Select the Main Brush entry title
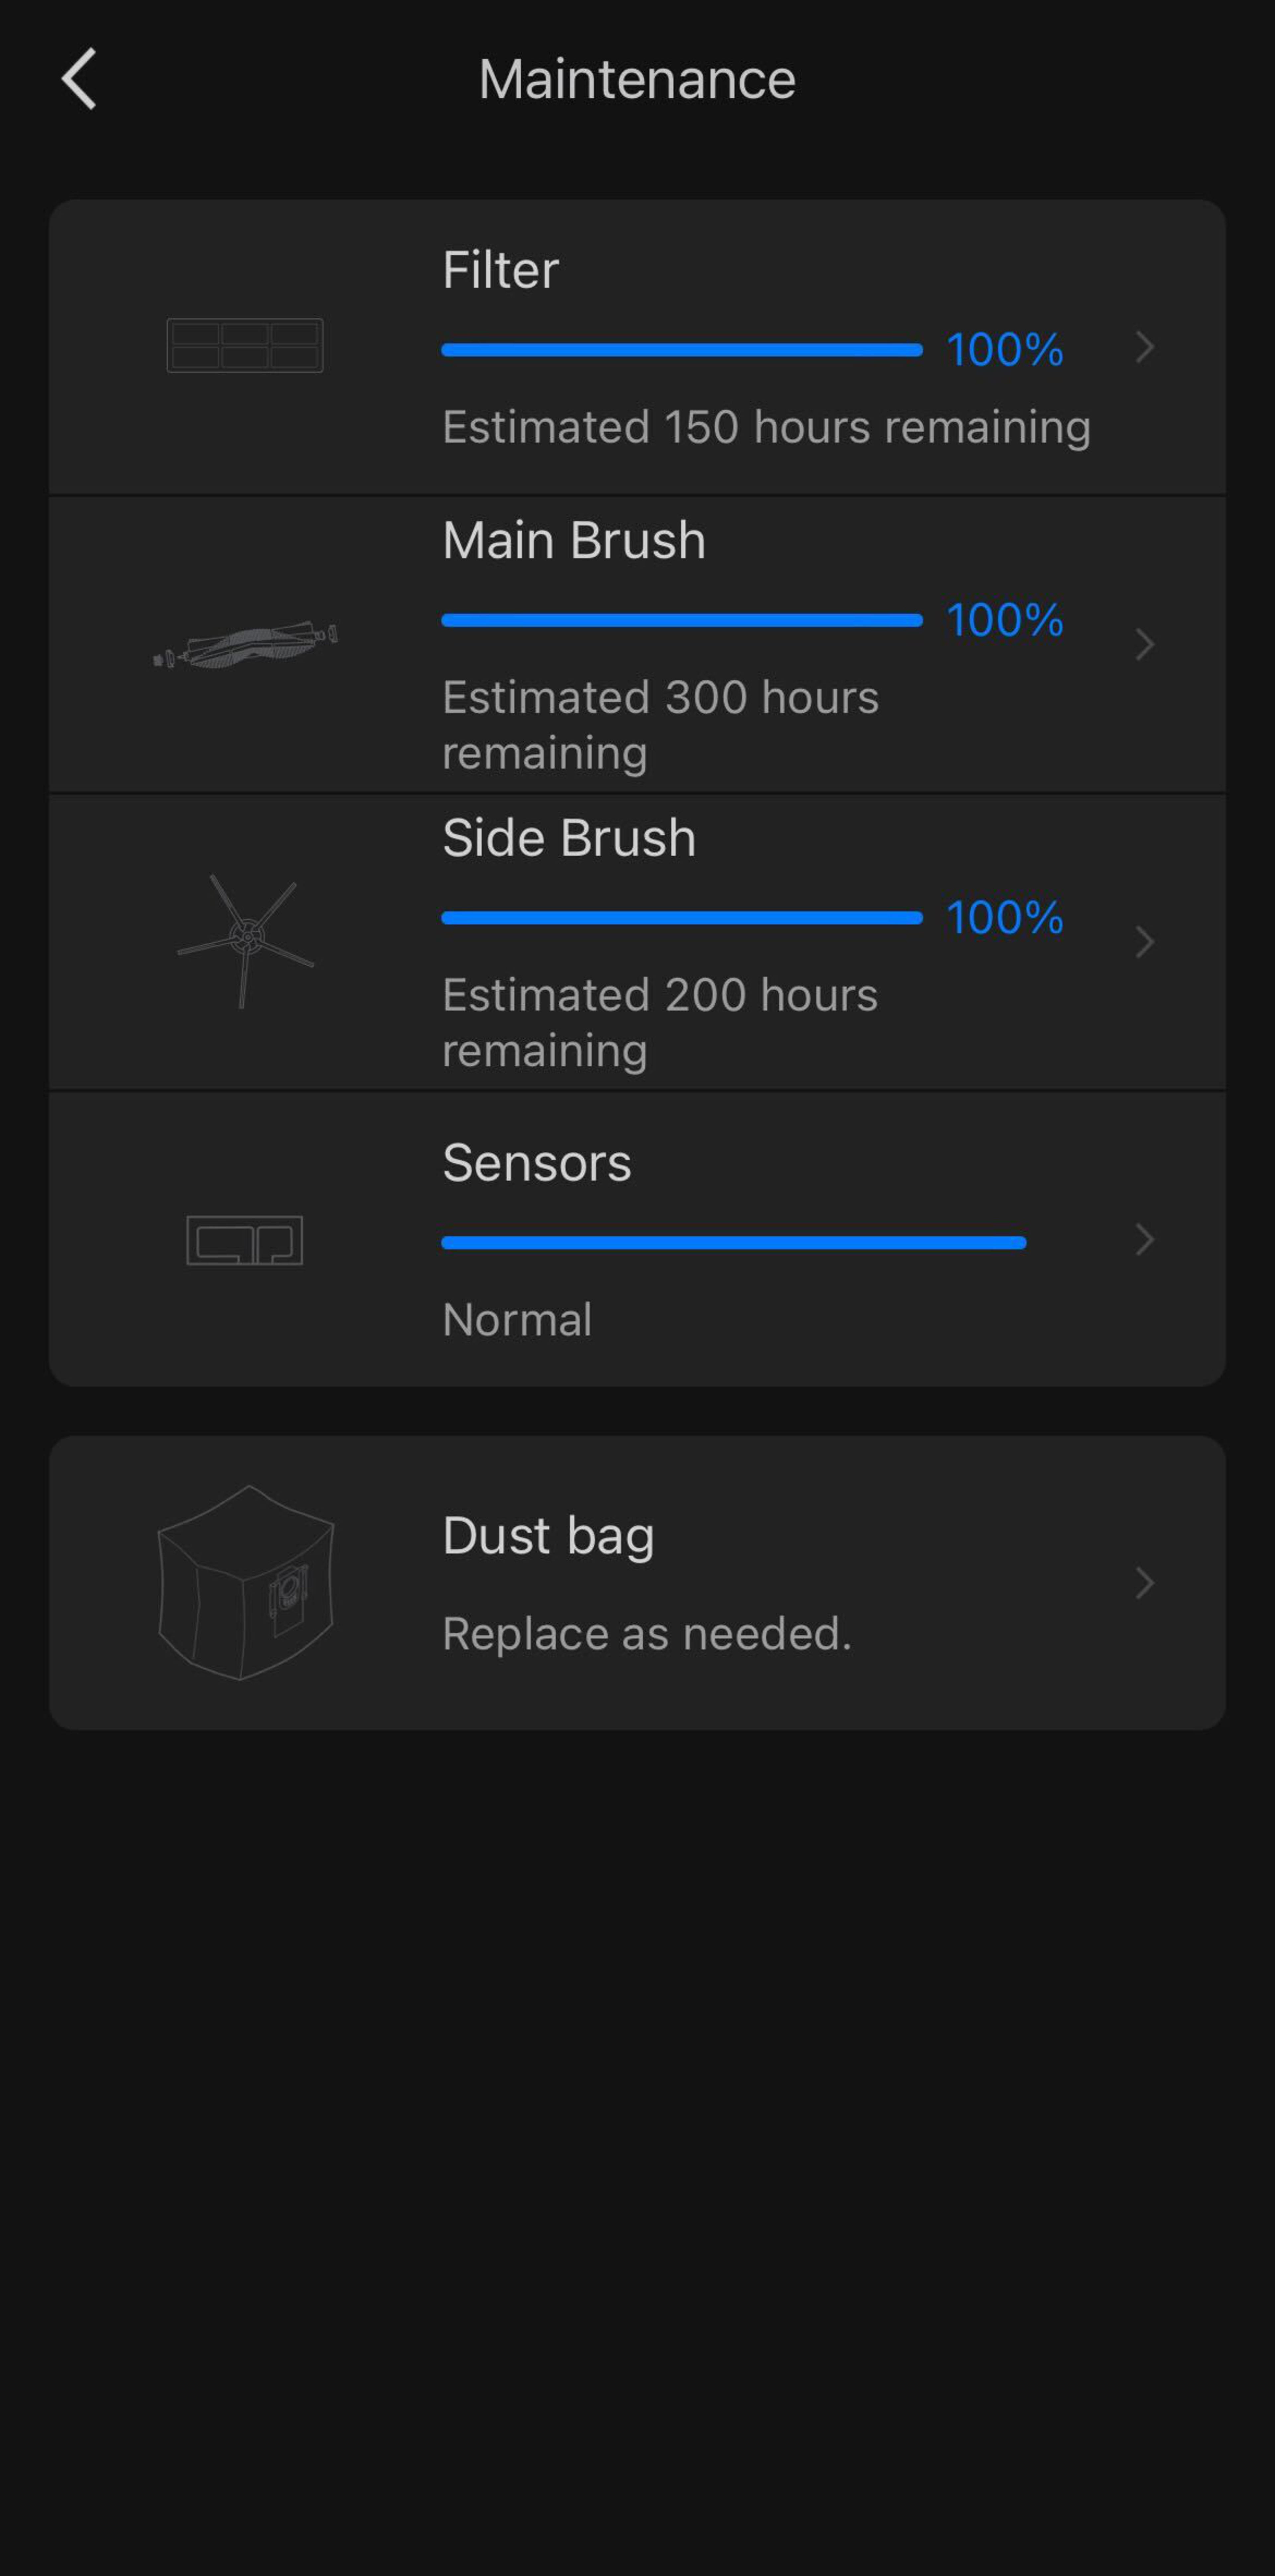 573,540
